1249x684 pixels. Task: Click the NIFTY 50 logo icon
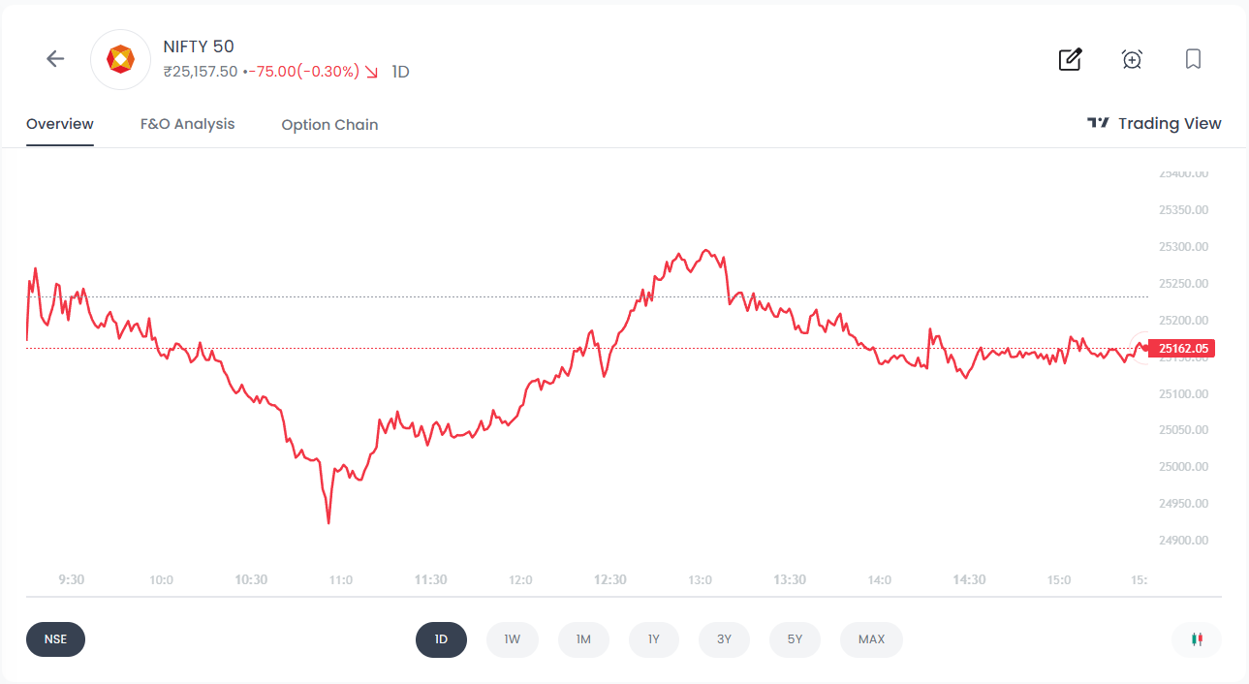pyautogui.click(x=120, y=60)
